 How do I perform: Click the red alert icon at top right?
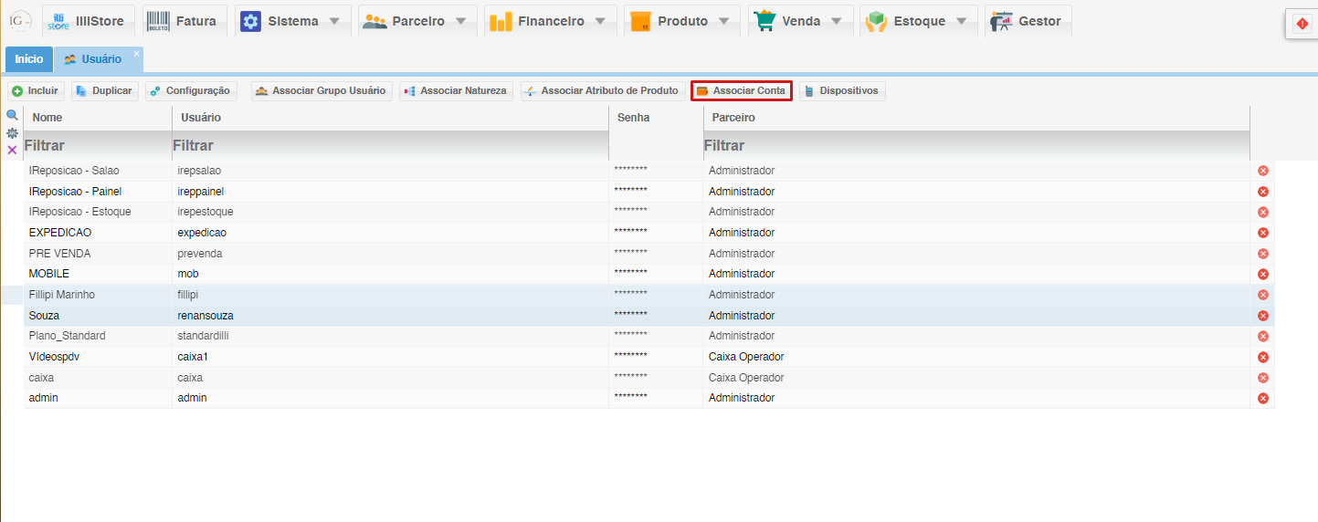(1302, 24)
